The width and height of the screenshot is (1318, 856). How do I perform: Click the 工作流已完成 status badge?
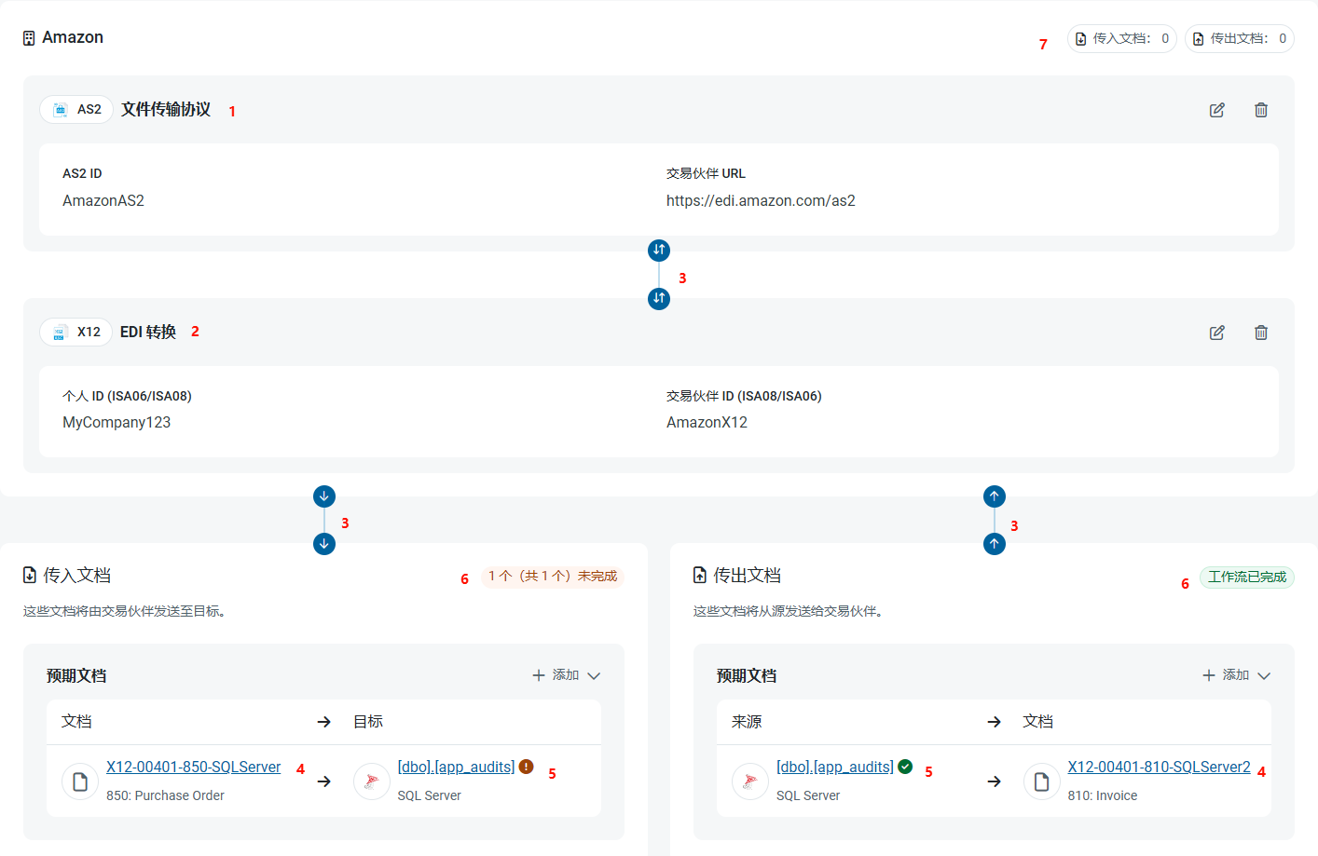[x=1246, y=577]
